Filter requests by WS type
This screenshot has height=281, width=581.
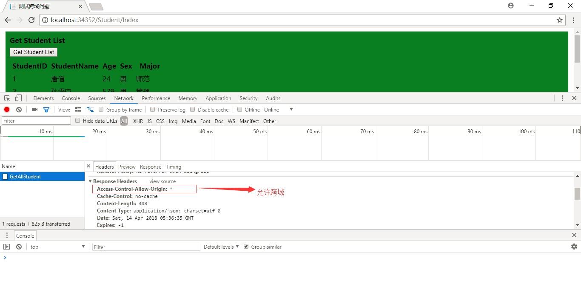231,121
